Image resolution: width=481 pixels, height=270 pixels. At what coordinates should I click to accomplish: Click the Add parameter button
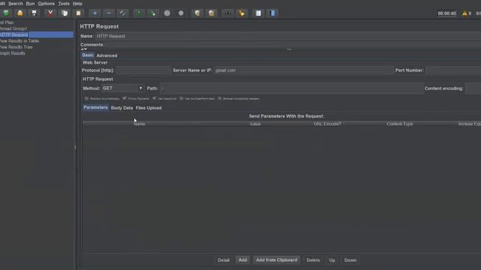243,260
